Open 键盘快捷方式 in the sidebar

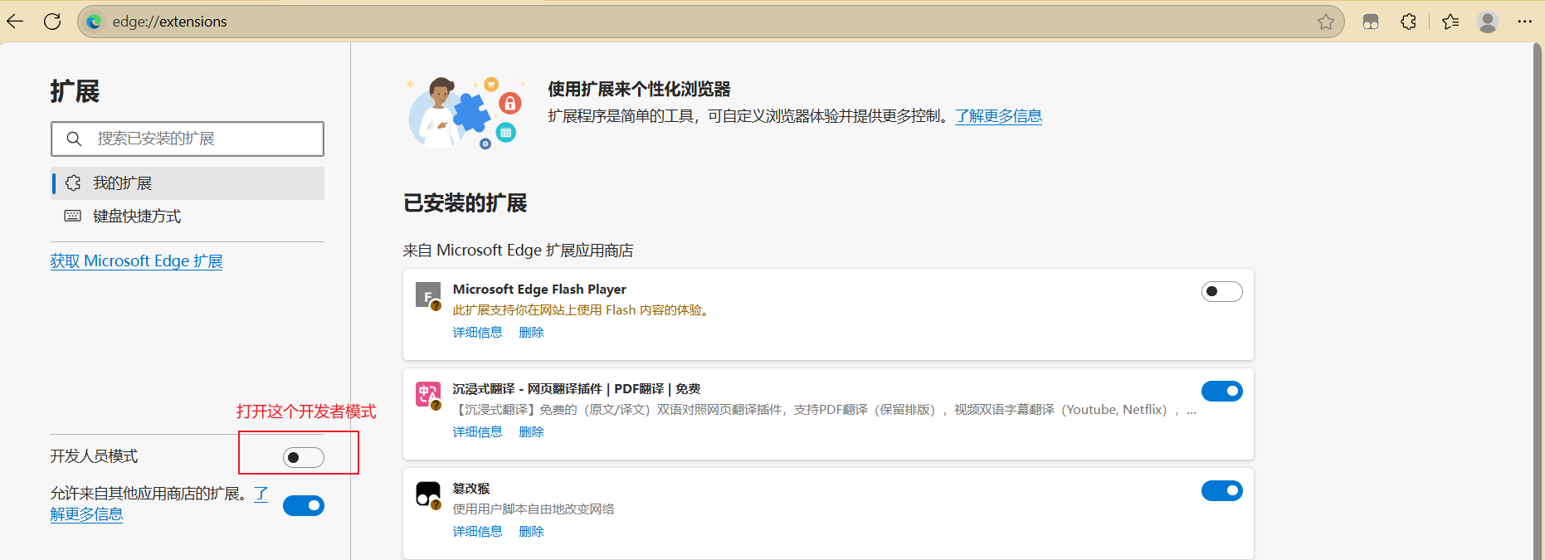[x=188, y=217]
